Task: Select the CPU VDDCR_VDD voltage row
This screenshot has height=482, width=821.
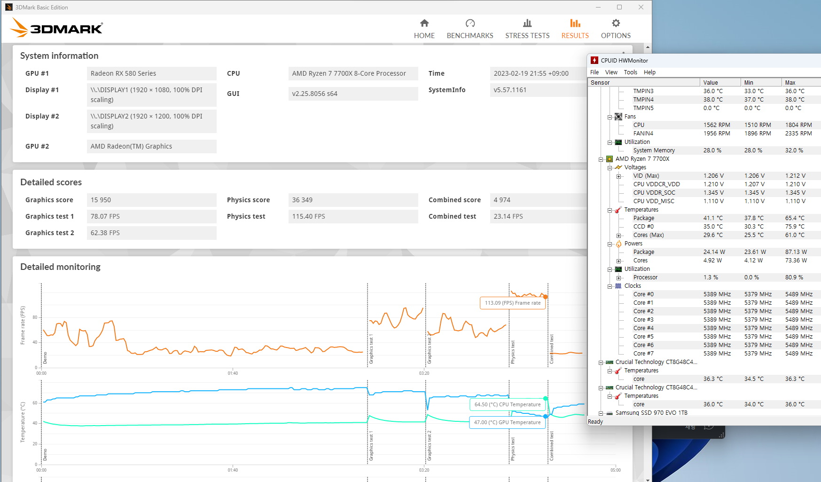Action: pos(704,184)
